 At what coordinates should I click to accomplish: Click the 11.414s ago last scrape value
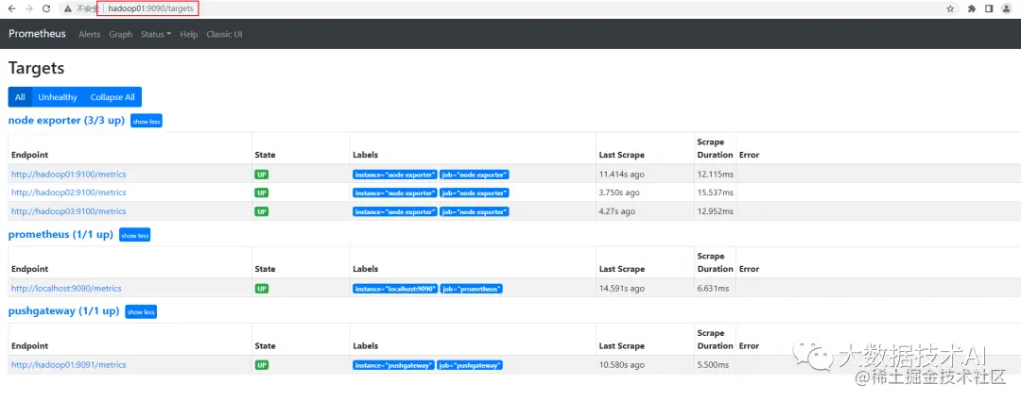(622, 175)
